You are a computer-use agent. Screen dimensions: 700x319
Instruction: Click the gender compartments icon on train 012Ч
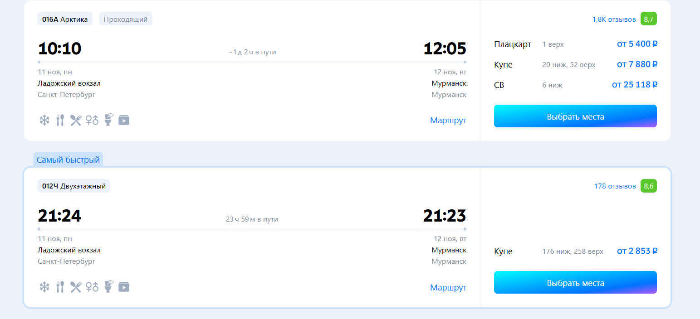click(x=92, y=287)
